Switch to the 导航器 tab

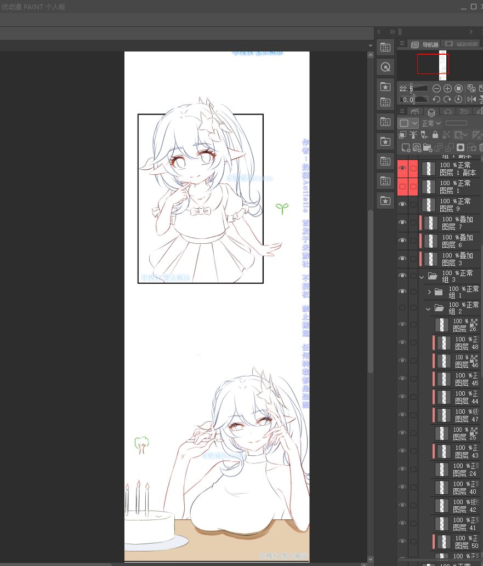pyautogui.click(x=425, y=44)
